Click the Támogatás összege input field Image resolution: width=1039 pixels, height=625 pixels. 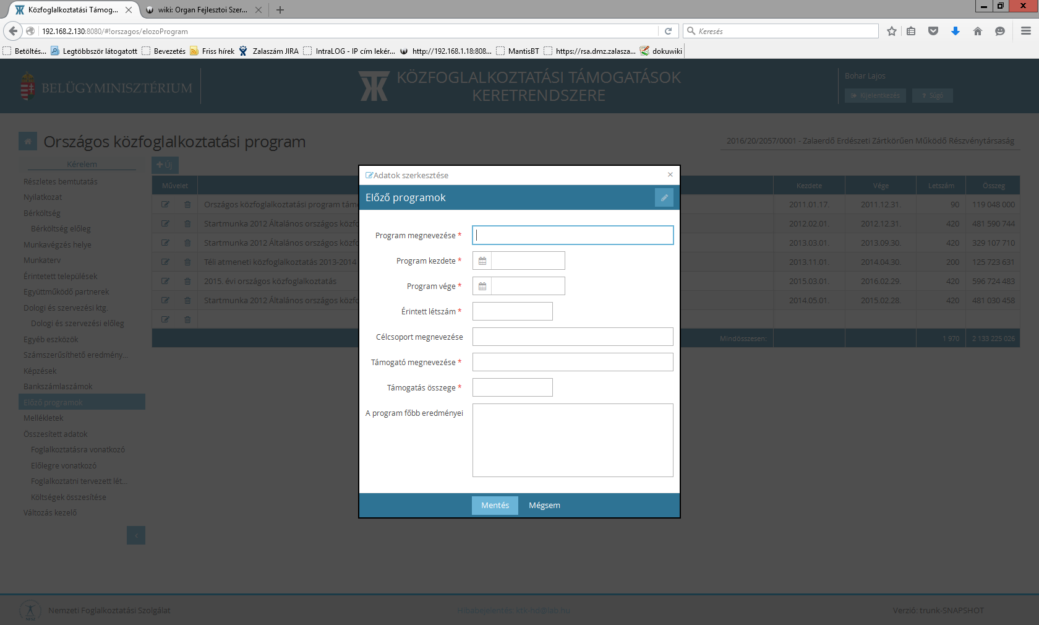point(512,387)
